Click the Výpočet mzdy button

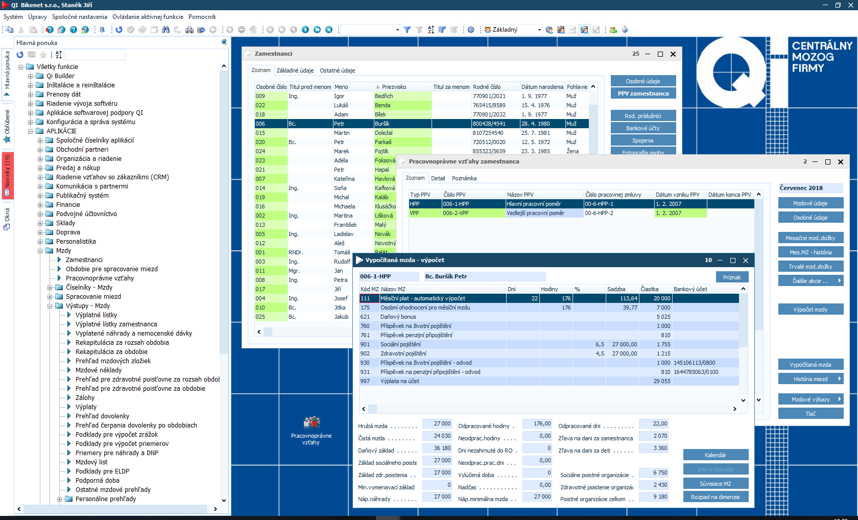810,310
